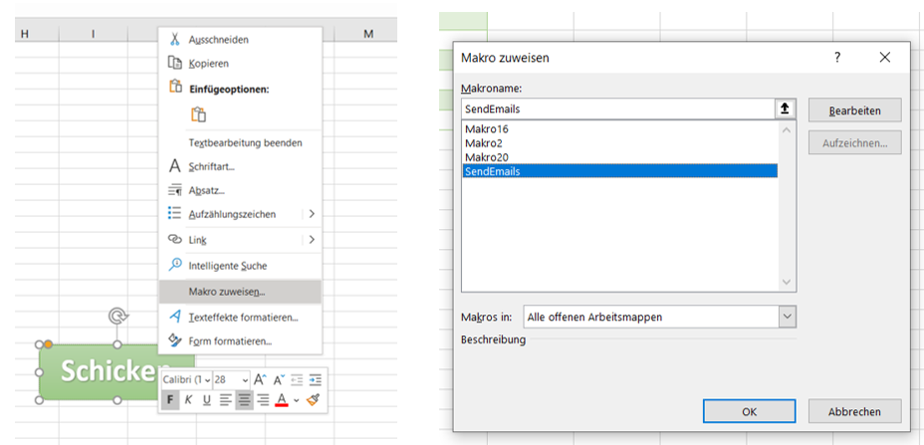Toggle underline (U) formatting
924x445 pixels.
(206, 400)
